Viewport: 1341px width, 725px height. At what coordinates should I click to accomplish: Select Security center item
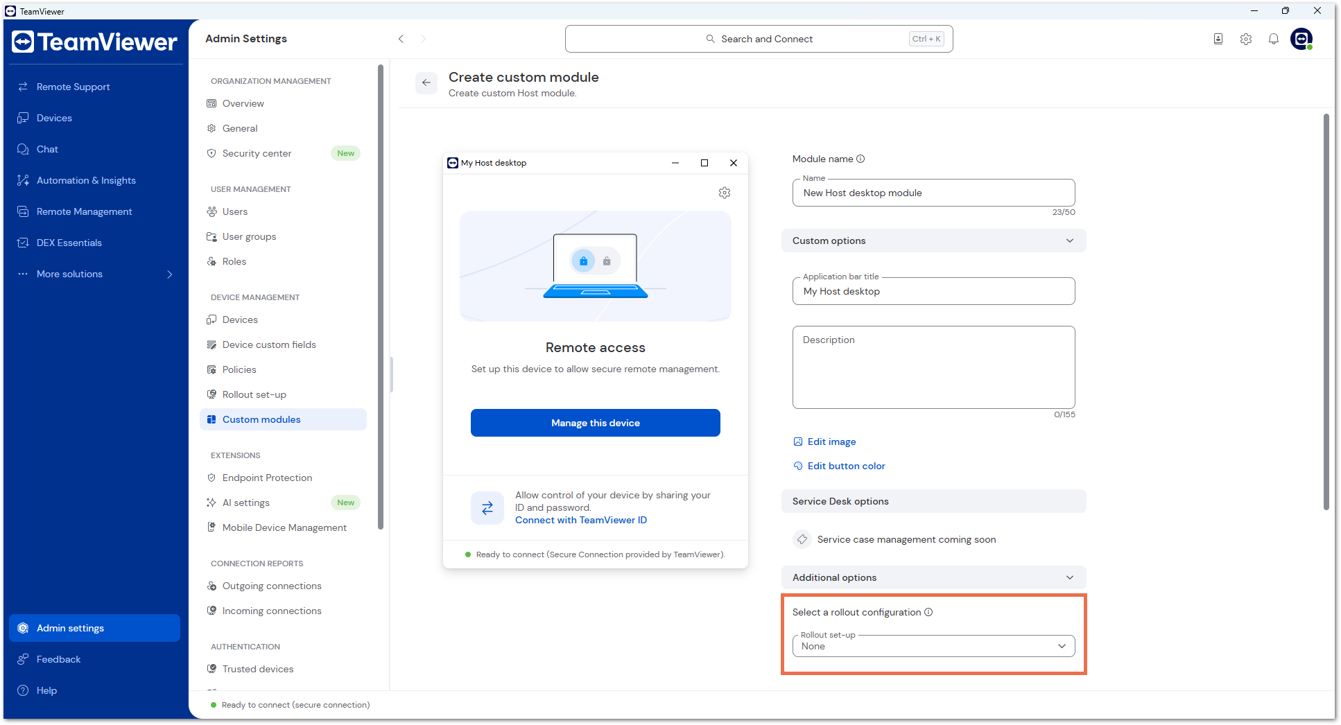[x=283, y=153]
